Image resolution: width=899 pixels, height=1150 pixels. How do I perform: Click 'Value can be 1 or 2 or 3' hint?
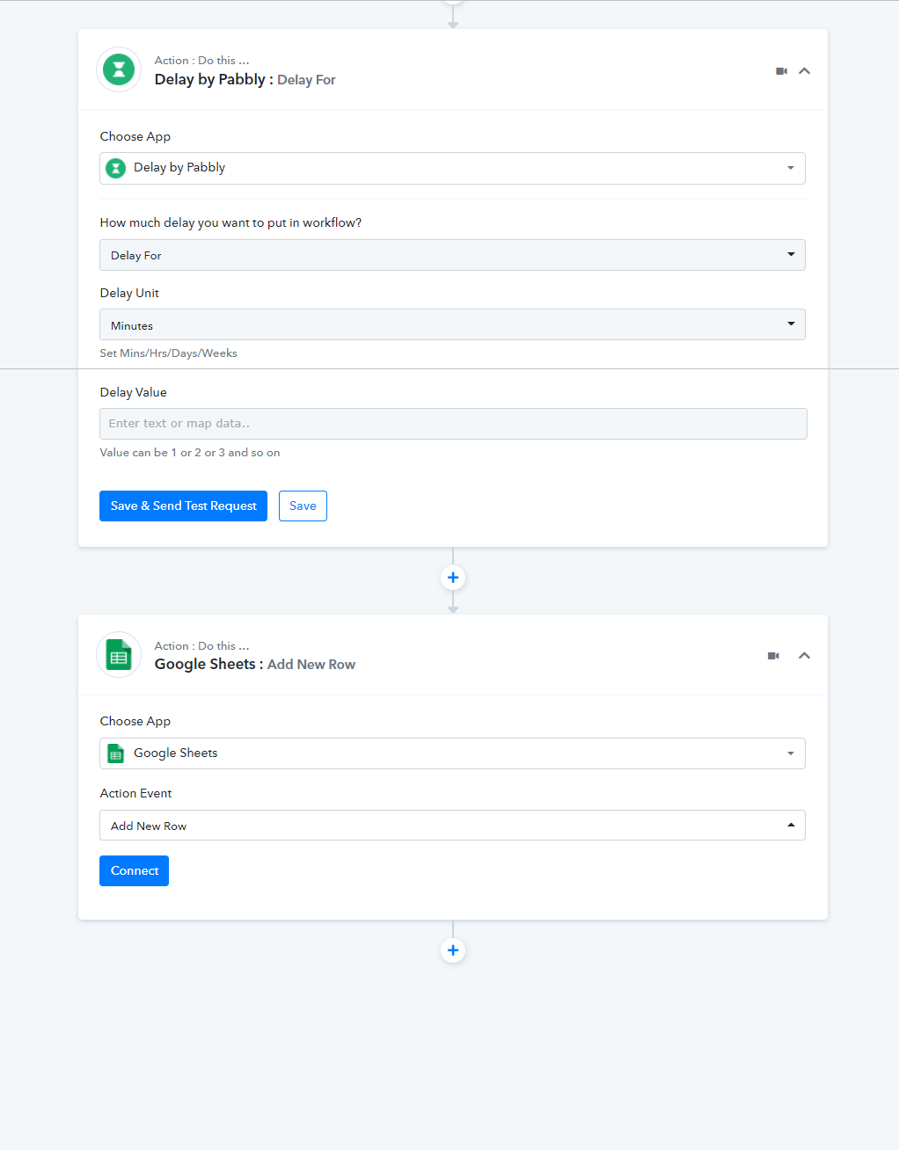click(x=190, y=453)
